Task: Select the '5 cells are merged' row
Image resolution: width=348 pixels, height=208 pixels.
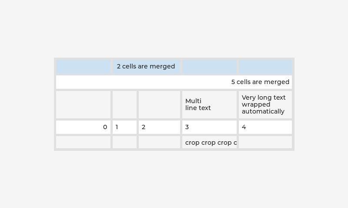Action: [174, 82]
